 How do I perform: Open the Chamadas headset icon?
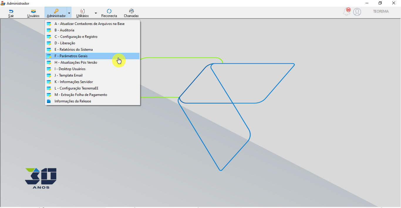point(131,11)
